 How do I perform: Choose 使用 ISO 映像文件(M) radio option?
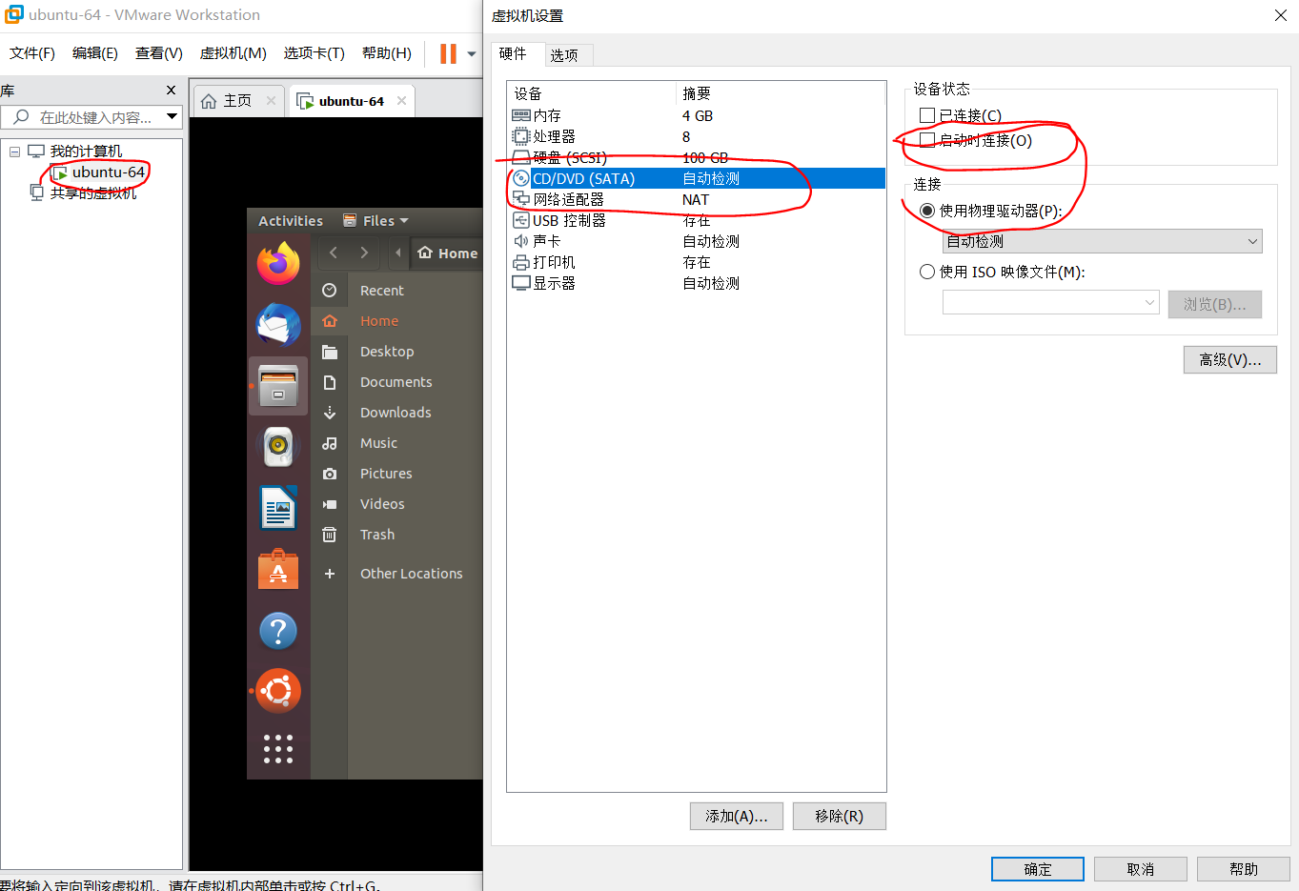pyautogui.click(x=926, y=272)
